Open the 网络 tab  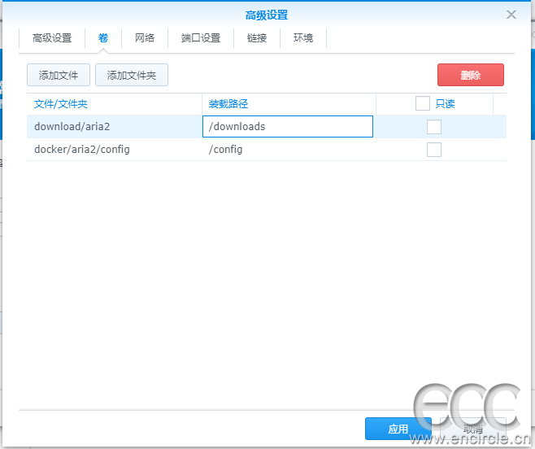[x=145, y=38]
